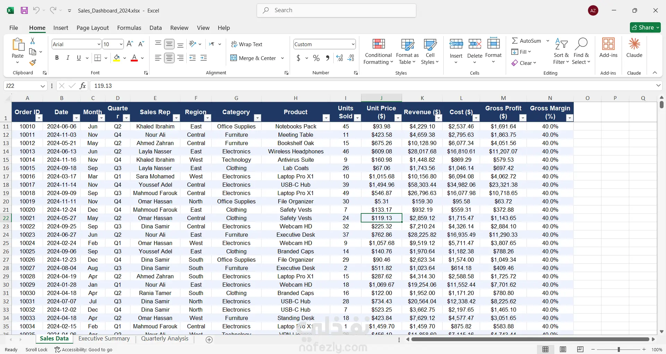
Task: Toggle Wrap Text on selected cell
Action: 247,44
